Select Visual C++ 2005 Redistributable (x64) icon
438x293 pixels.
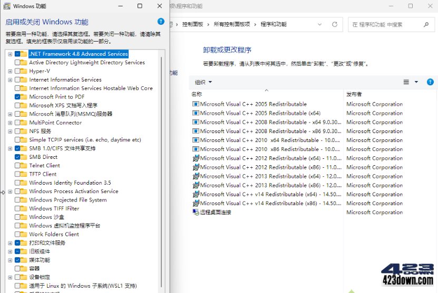click(x=196, y=113)
